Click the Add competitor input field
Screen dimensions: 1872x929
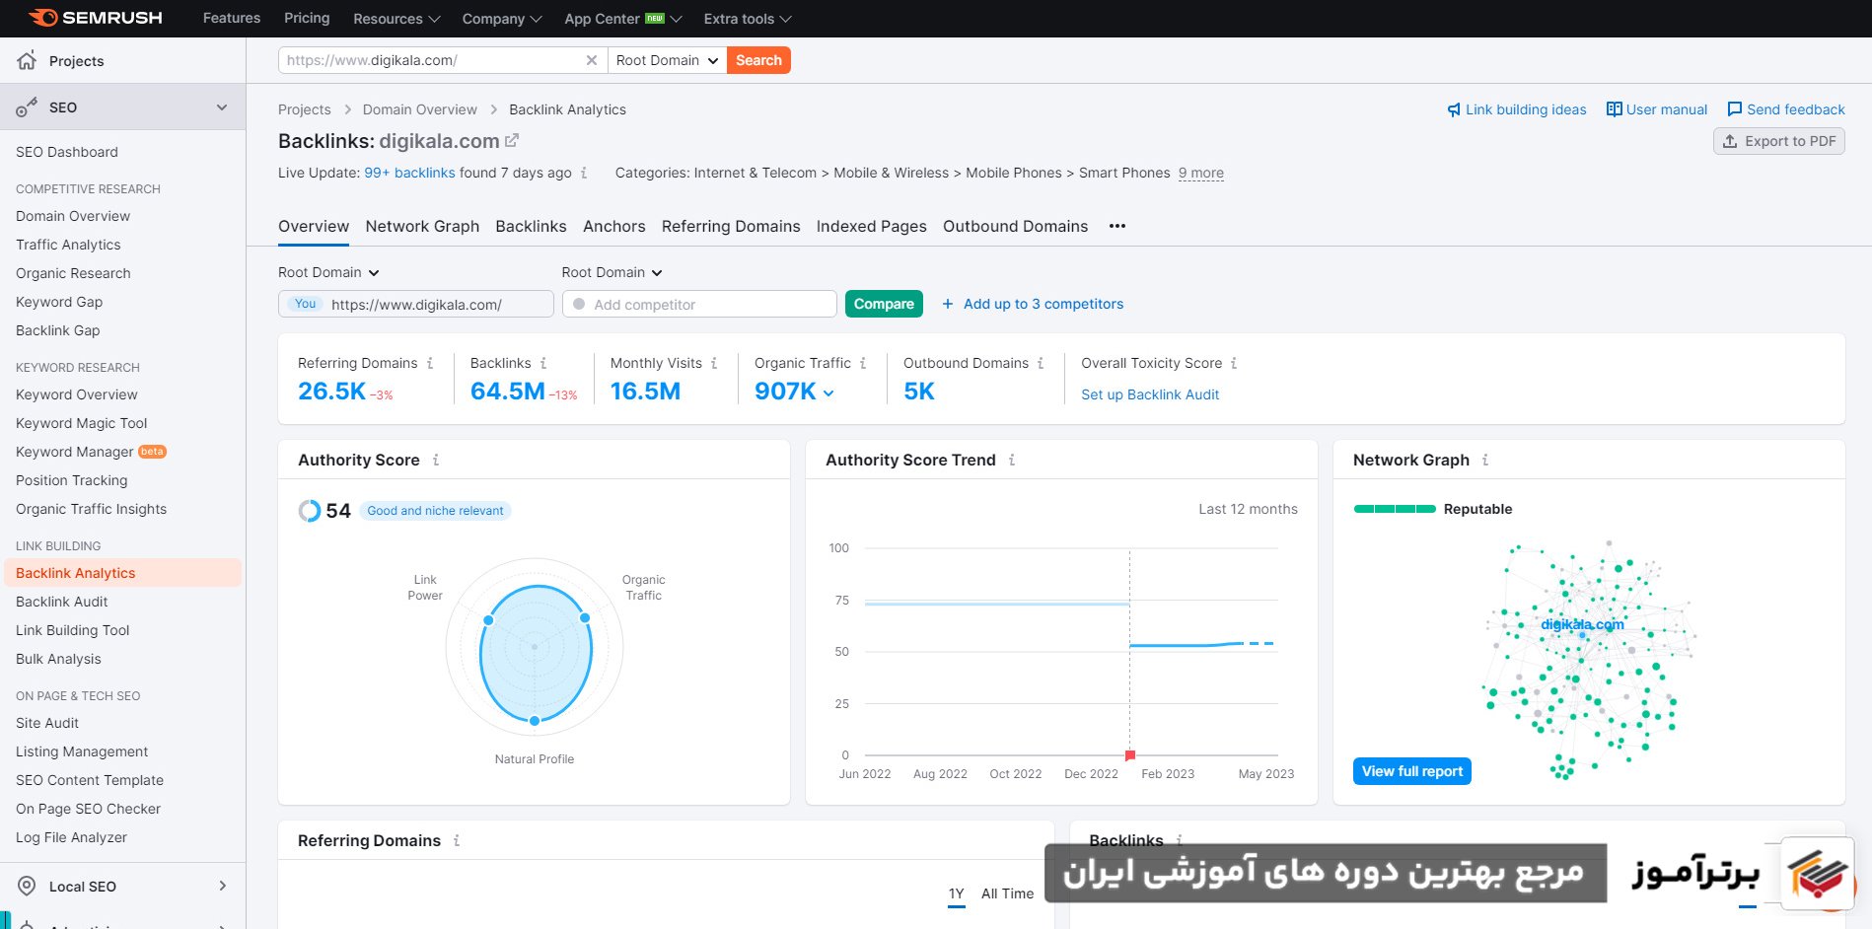699,304
